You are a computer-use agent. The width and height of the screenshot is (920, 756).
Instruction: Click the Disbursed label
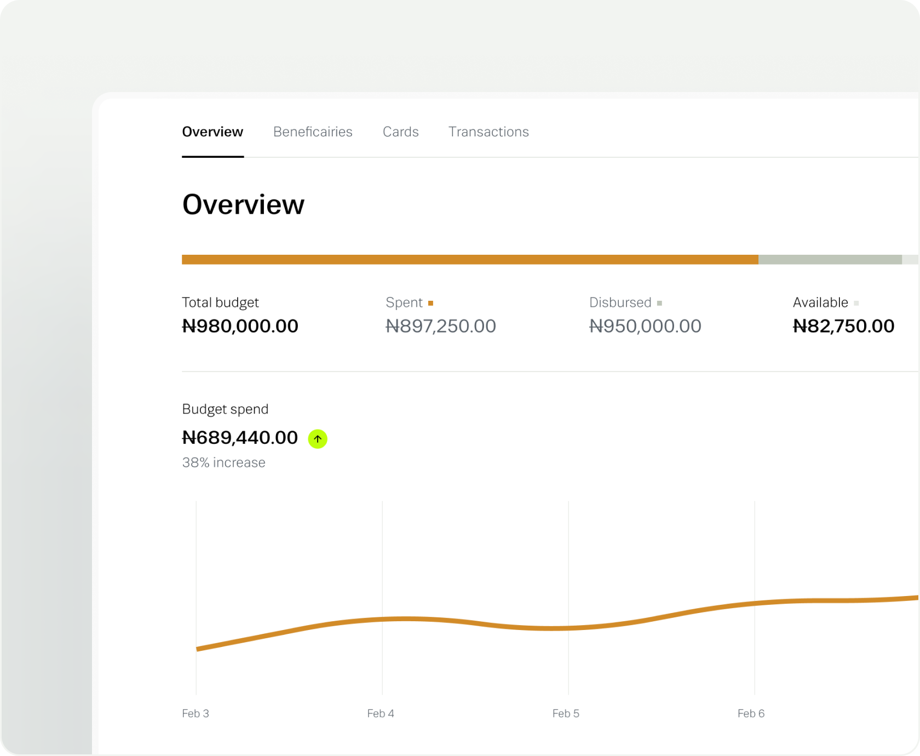pos(620,303)
